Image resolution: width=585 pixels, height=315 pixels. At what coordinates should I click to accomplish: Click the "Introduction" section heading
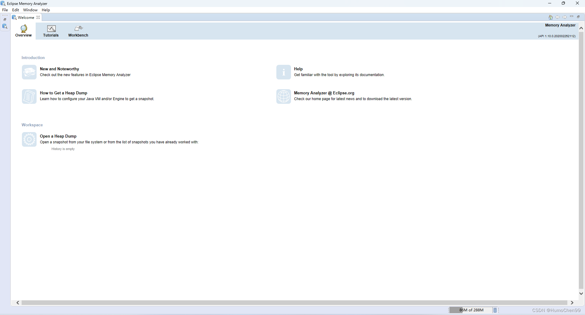[x=33, y=58]
